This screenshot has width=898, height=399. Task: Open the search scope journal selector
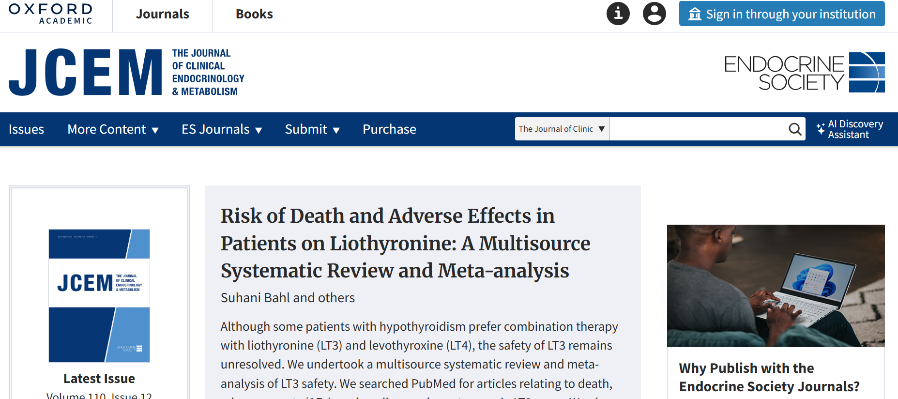point(562,129)
